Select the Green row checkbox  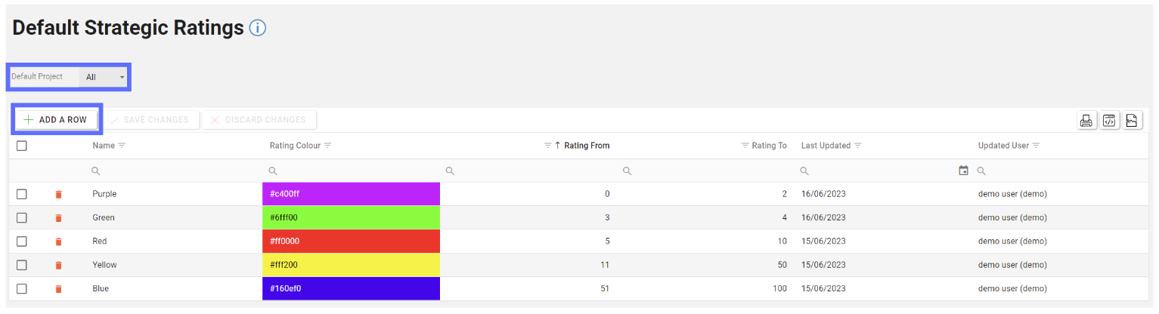point(22,217)
